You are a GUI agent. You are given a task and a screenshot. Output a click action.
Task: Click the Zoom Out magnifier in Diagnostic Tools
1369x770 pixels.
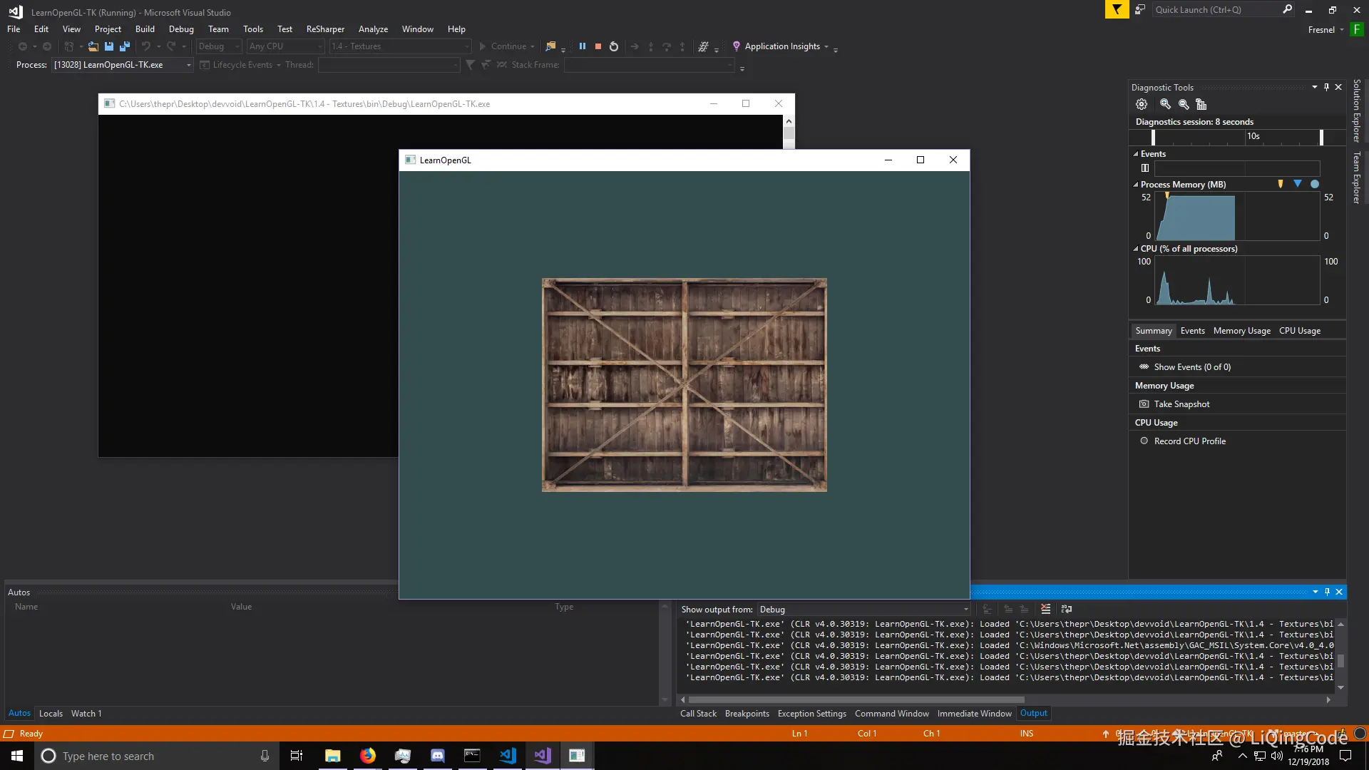coord(1184,104)
